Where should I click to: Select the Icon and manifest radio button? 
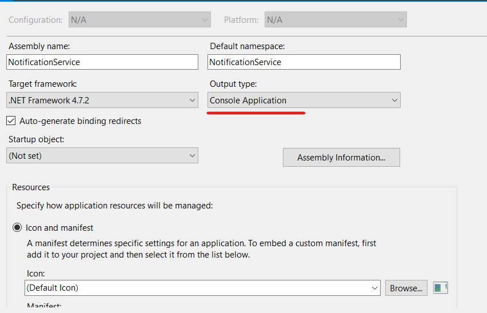click(x=17, y=227)
